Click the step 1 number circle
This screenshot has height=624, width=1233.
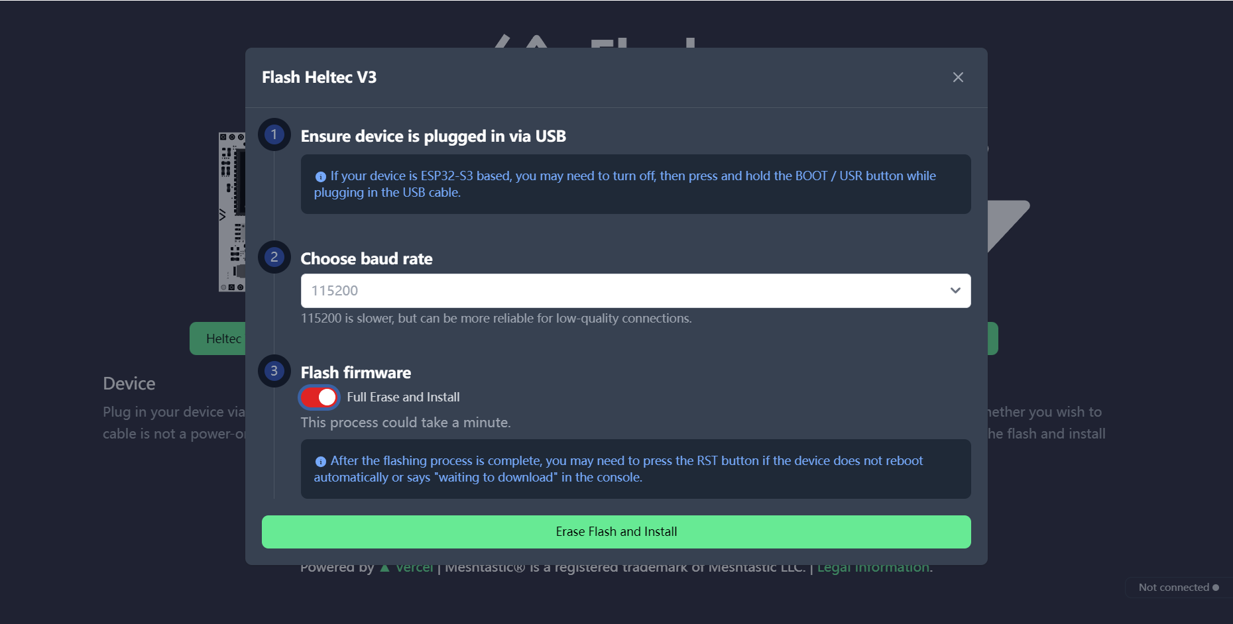click(x=274, y=135)
